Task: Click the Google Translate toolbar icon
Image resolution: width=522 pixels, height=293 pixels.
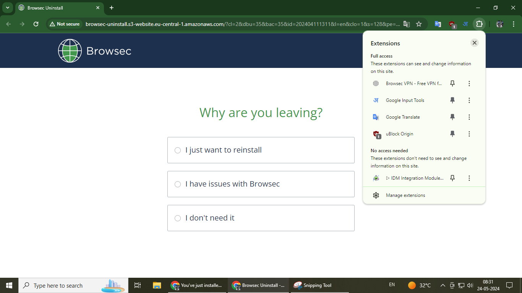Action: click(438, 24)
